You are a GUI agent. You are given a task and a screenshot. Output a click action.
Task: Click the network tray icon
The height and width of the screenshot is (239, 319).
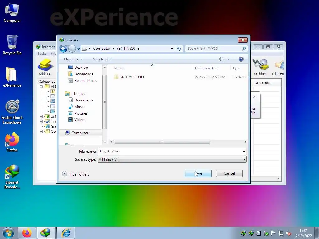[281, 233]
